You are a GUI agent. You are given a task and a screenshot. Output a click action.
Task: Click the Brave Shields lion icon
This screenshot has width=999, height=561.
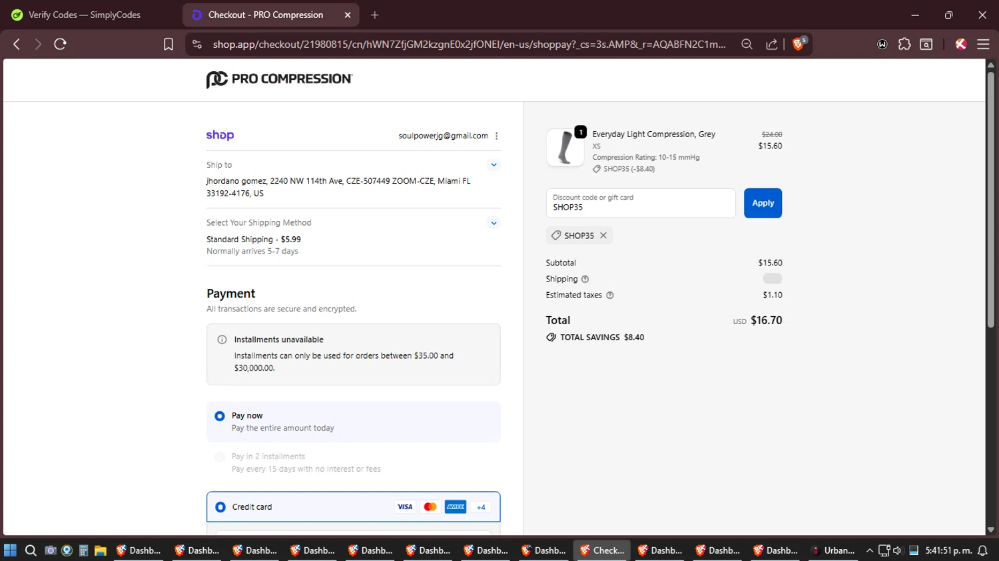[x=798, y=44]
